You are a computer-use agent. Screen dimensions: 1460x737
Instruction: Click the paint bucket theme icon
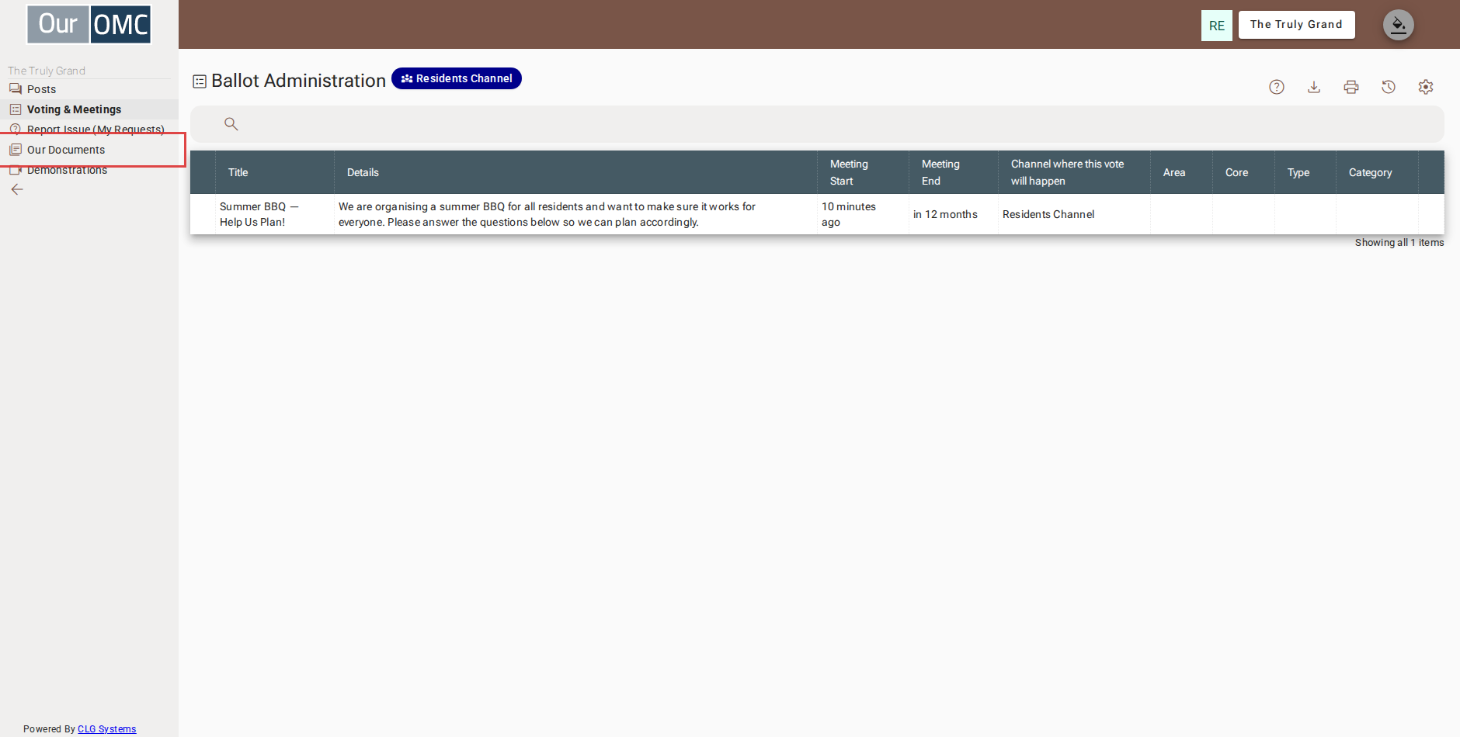(1399, 25)
